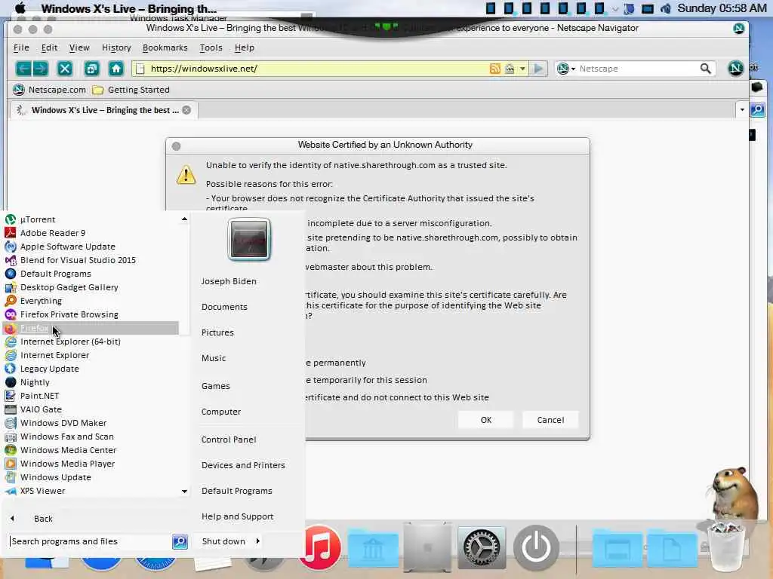Open the Bookmarks menu

pos(165,47)
